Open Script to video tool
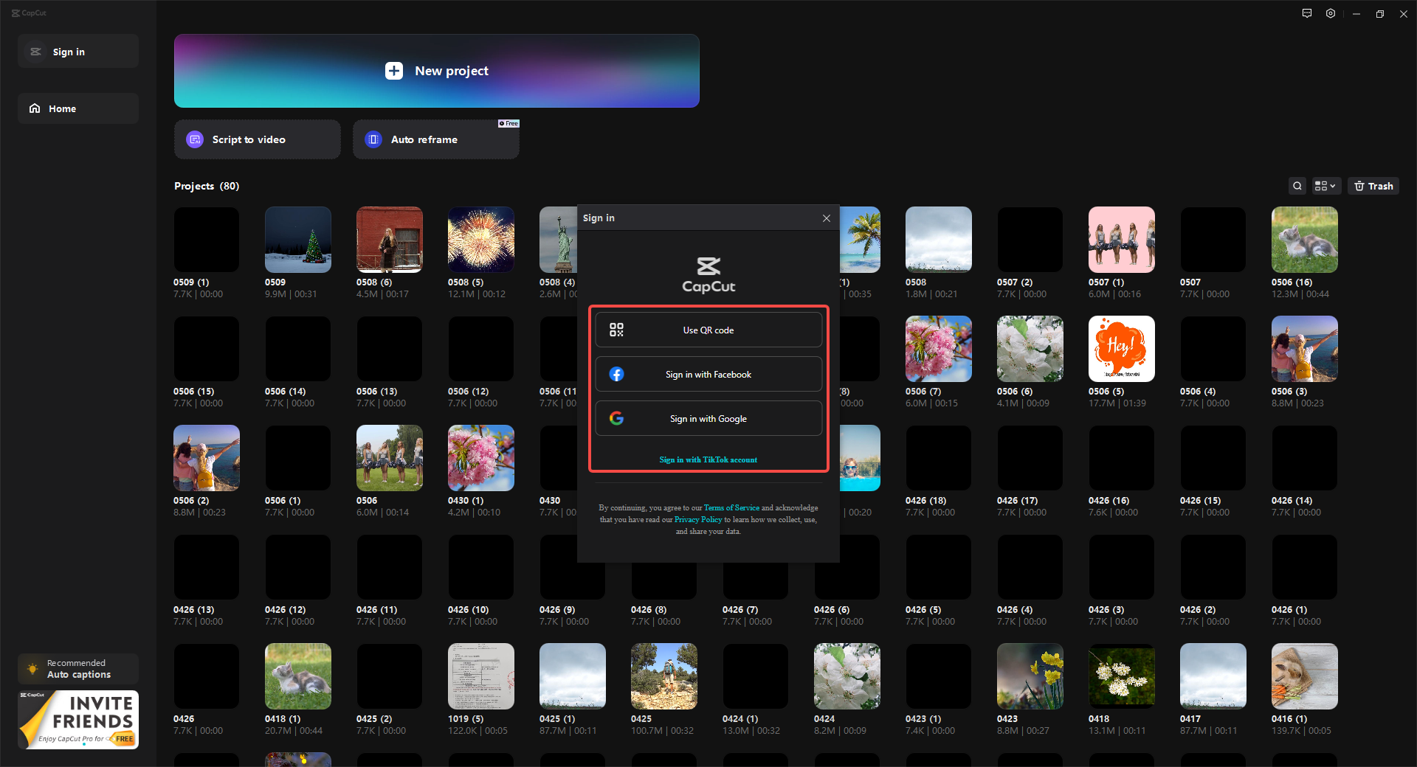Viewport: 1417px width, 767px height. point(258,139)
